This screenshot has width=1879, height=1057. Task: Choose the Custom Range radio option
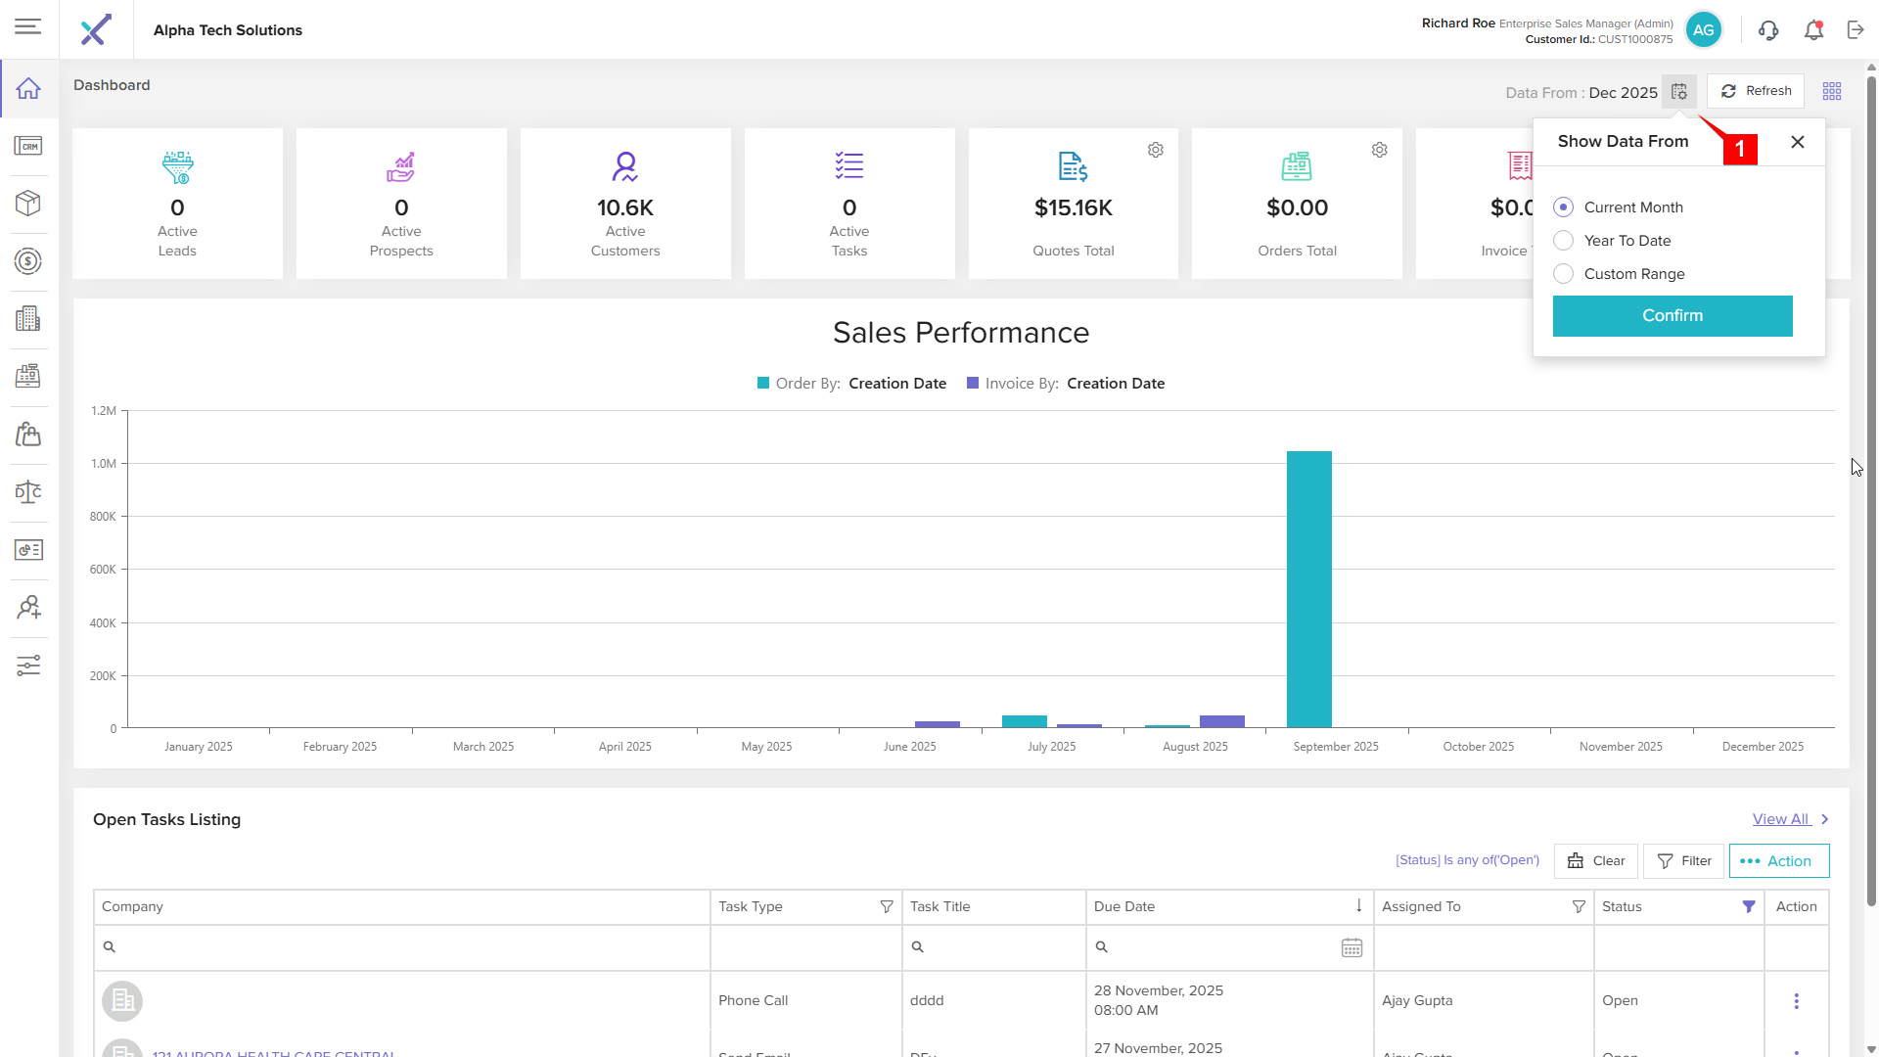[x=1564, y=274]
